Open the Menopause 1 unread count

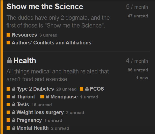89,97
